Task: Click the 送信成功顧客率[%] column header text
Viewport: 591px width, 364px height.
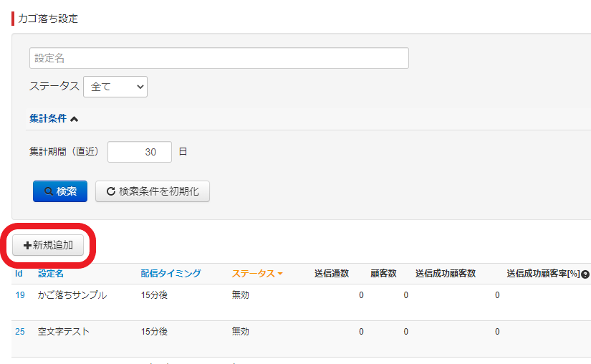Action: coord(542,274)
